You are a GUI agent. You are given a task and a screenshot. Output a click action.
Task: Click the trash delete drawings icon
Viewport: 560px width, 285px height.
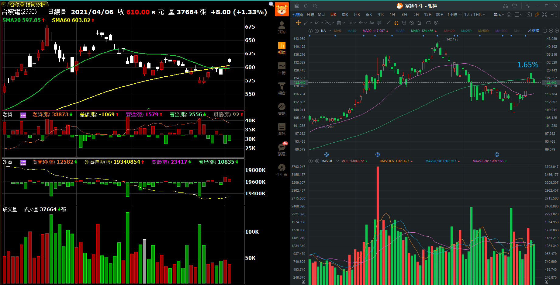tap(419, 23)
